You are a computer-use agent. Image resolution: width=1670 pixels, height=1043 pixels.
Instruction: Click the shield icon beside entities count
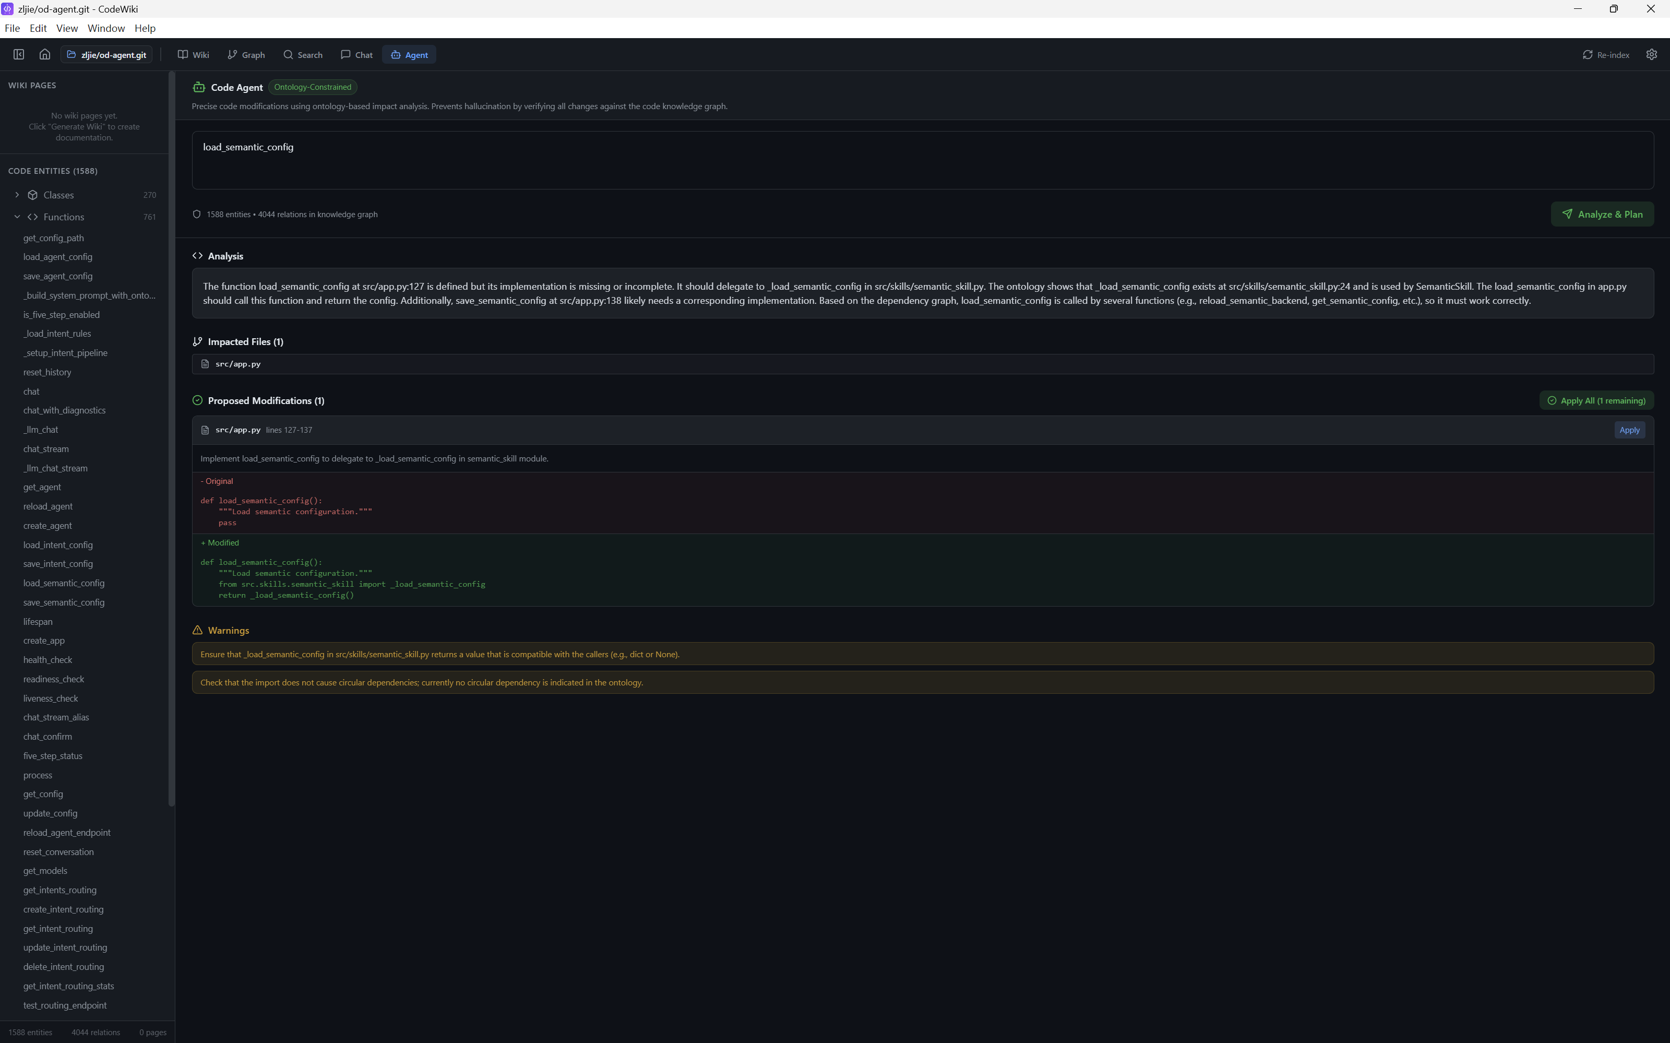pos(197,215)
